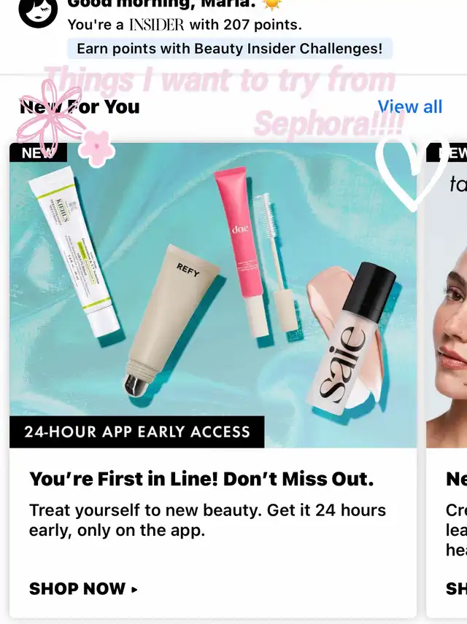
Task: Open the You're First in Line headline
Action: click(x=201, y=479)
